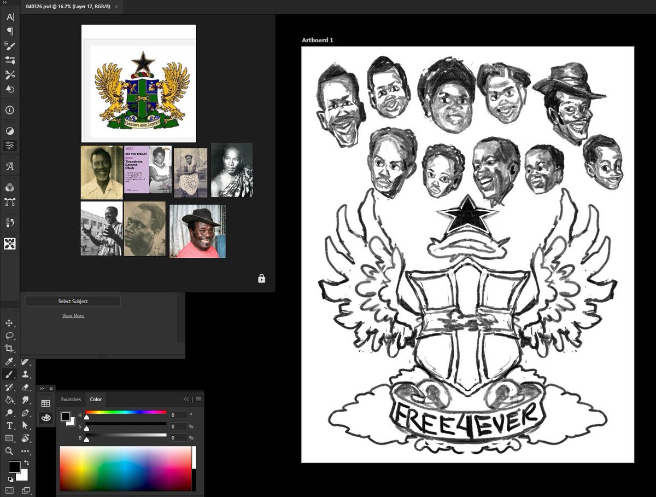Open Edit Toolbar three-dots menu

click(x=25, y=451)
